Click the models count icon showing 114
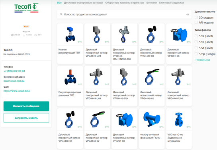Screen dimensions: 217x150 pos(35,35)
